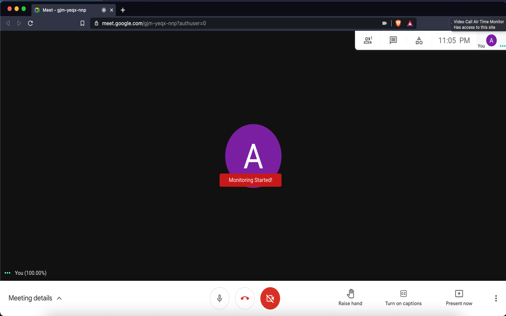Open a new browser tab
The height and width of the screenshot is (316, 506).
(123, 10)
